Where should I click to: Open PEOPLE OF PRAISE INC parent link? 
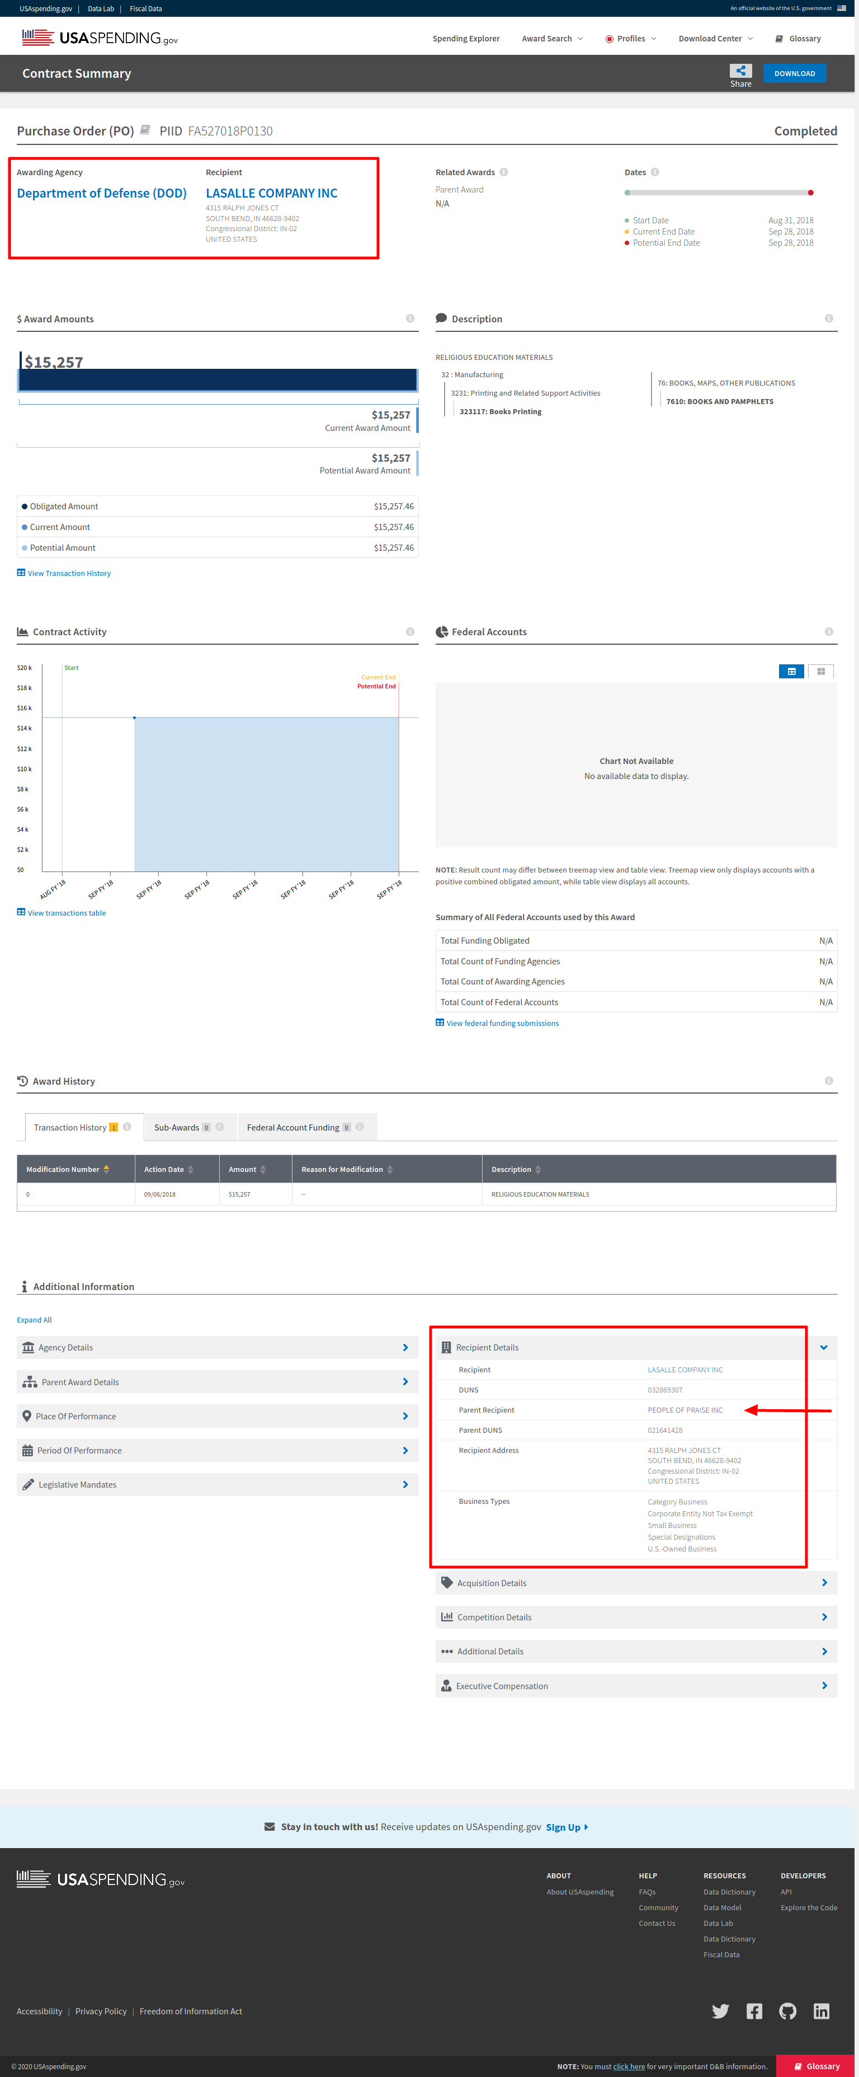(x=685, y=1410)
